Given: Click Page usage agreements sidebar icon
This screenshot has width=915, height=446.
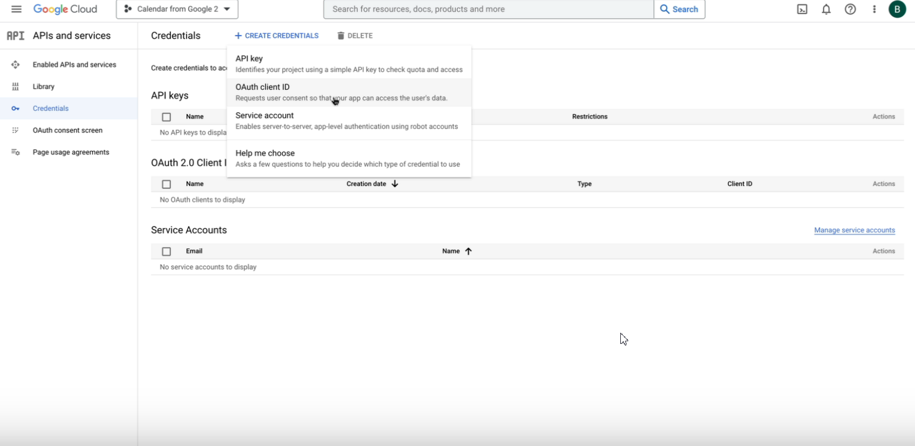Looking at the screenshot, I should (x=15, y=152).
